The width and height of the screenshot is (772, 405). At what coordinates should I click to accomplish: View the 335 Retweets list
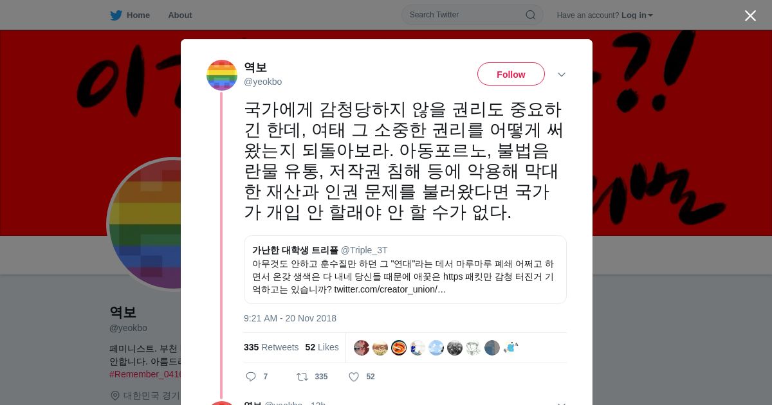click(271, 347)
